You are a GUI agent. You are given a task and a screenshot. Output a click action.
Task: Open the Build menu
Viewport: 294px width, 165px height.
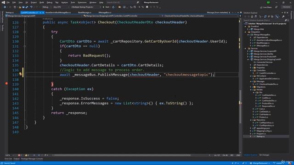point(42,2)
